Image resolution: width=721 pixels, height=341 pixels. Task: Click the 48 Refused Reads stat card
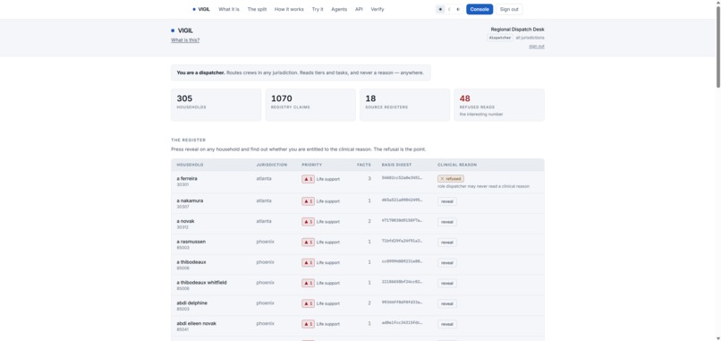click(x=499, y=105)
